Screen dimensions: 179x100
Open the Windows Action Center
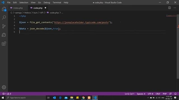175,97
